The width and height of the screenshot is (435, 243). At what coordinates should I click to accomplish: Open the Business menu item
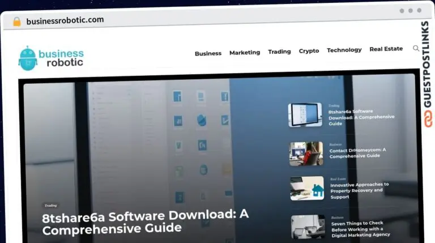(208, 53)
